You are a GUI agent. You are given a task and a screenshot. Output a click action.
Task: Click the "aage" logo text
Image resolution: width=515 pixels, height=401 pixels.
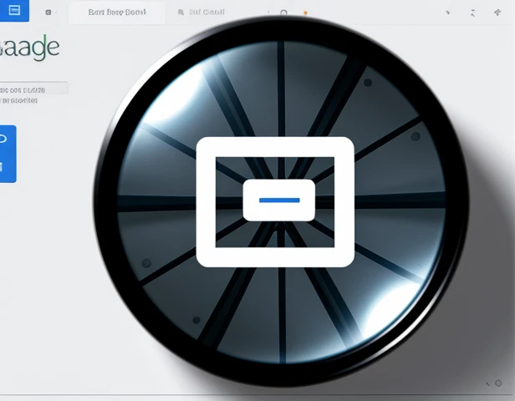(x=30, y=47)
